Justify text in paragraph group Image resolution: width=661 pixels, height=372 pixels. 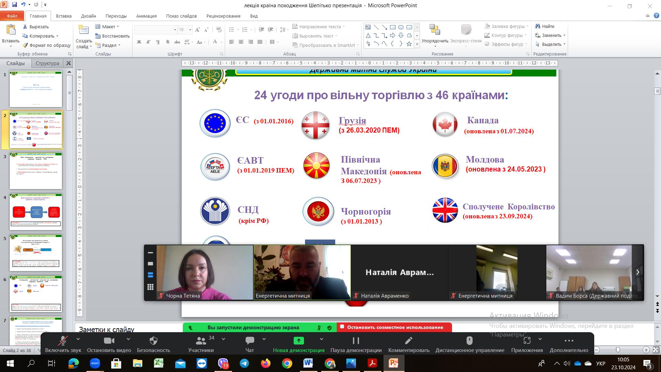pos(260,42)
